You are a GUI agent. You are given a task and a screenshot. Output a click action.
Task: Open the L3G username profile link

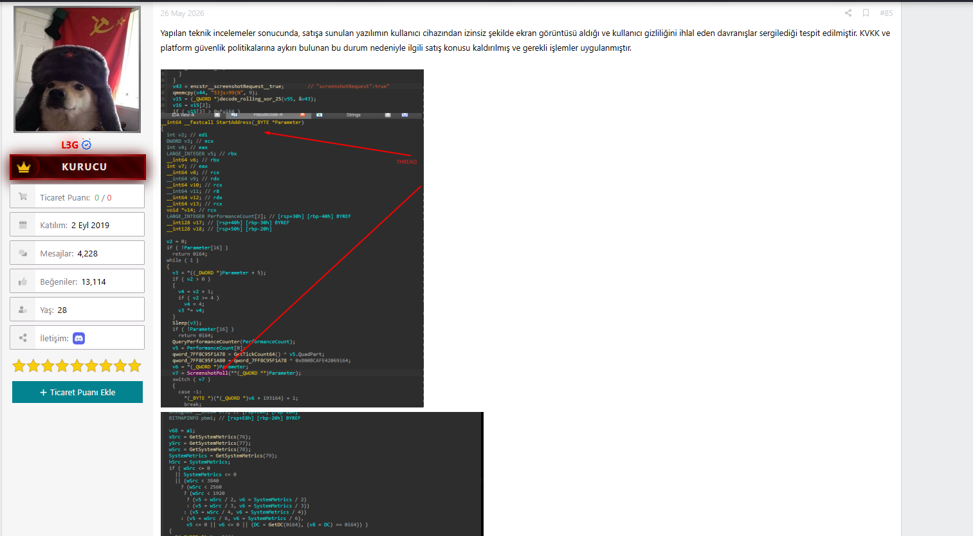coord(69,145)
